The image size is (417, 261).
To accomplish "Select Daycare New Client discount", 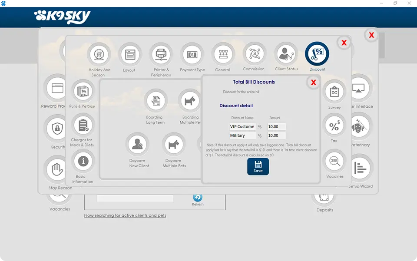I will pos(138,145).
